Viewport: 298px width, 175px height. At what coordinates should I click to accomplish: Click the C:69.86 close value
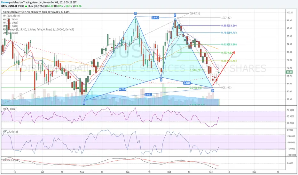coord(77,6)
